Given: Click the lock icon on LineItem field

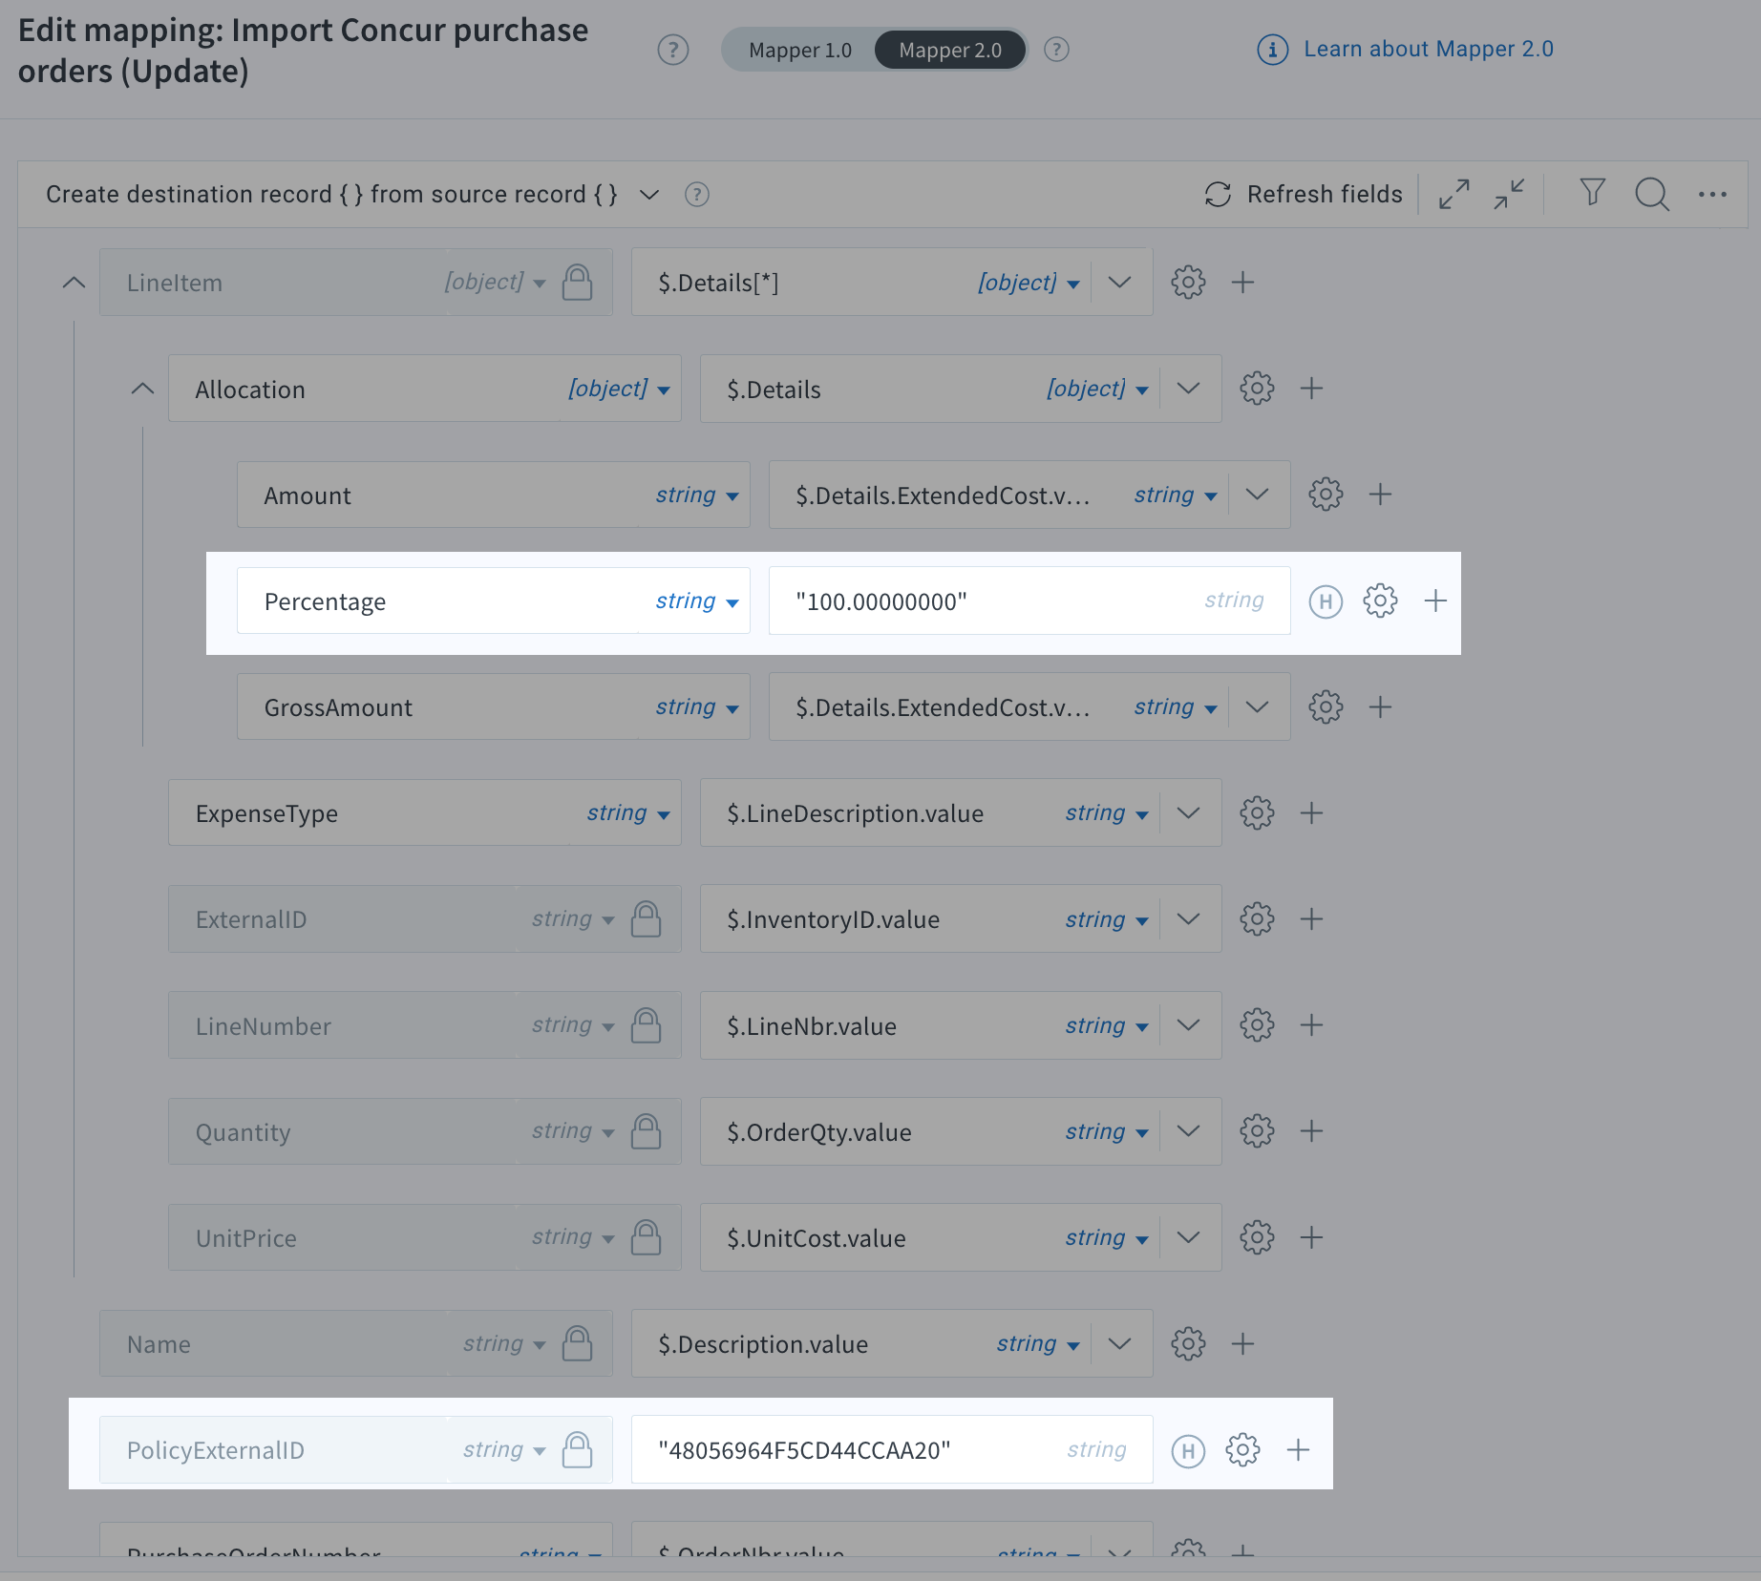Looking at the screenshot, I should (577, 283).
